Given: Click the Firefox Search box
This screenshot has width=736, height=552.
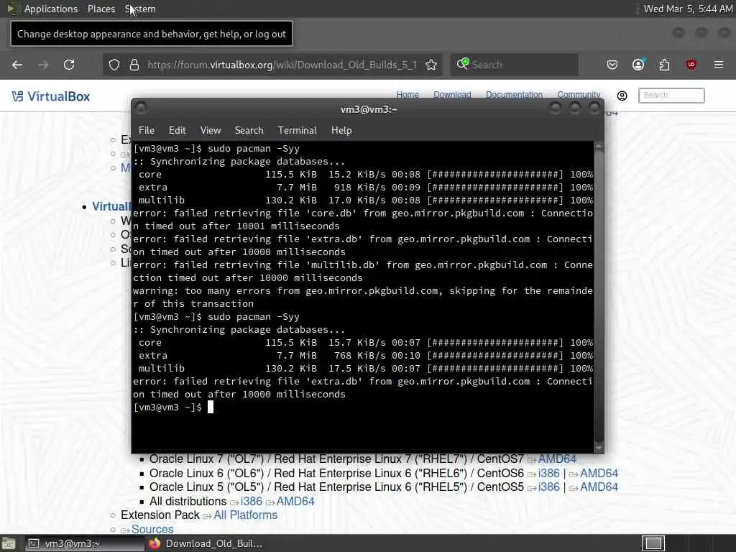Looking at the screenshot, I should click(514, 65).
